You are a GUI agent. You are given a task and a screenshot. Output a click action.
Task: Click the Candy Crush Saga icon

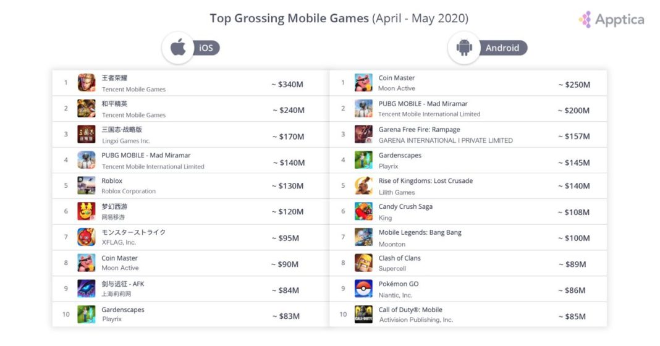(x=363, y=211)
